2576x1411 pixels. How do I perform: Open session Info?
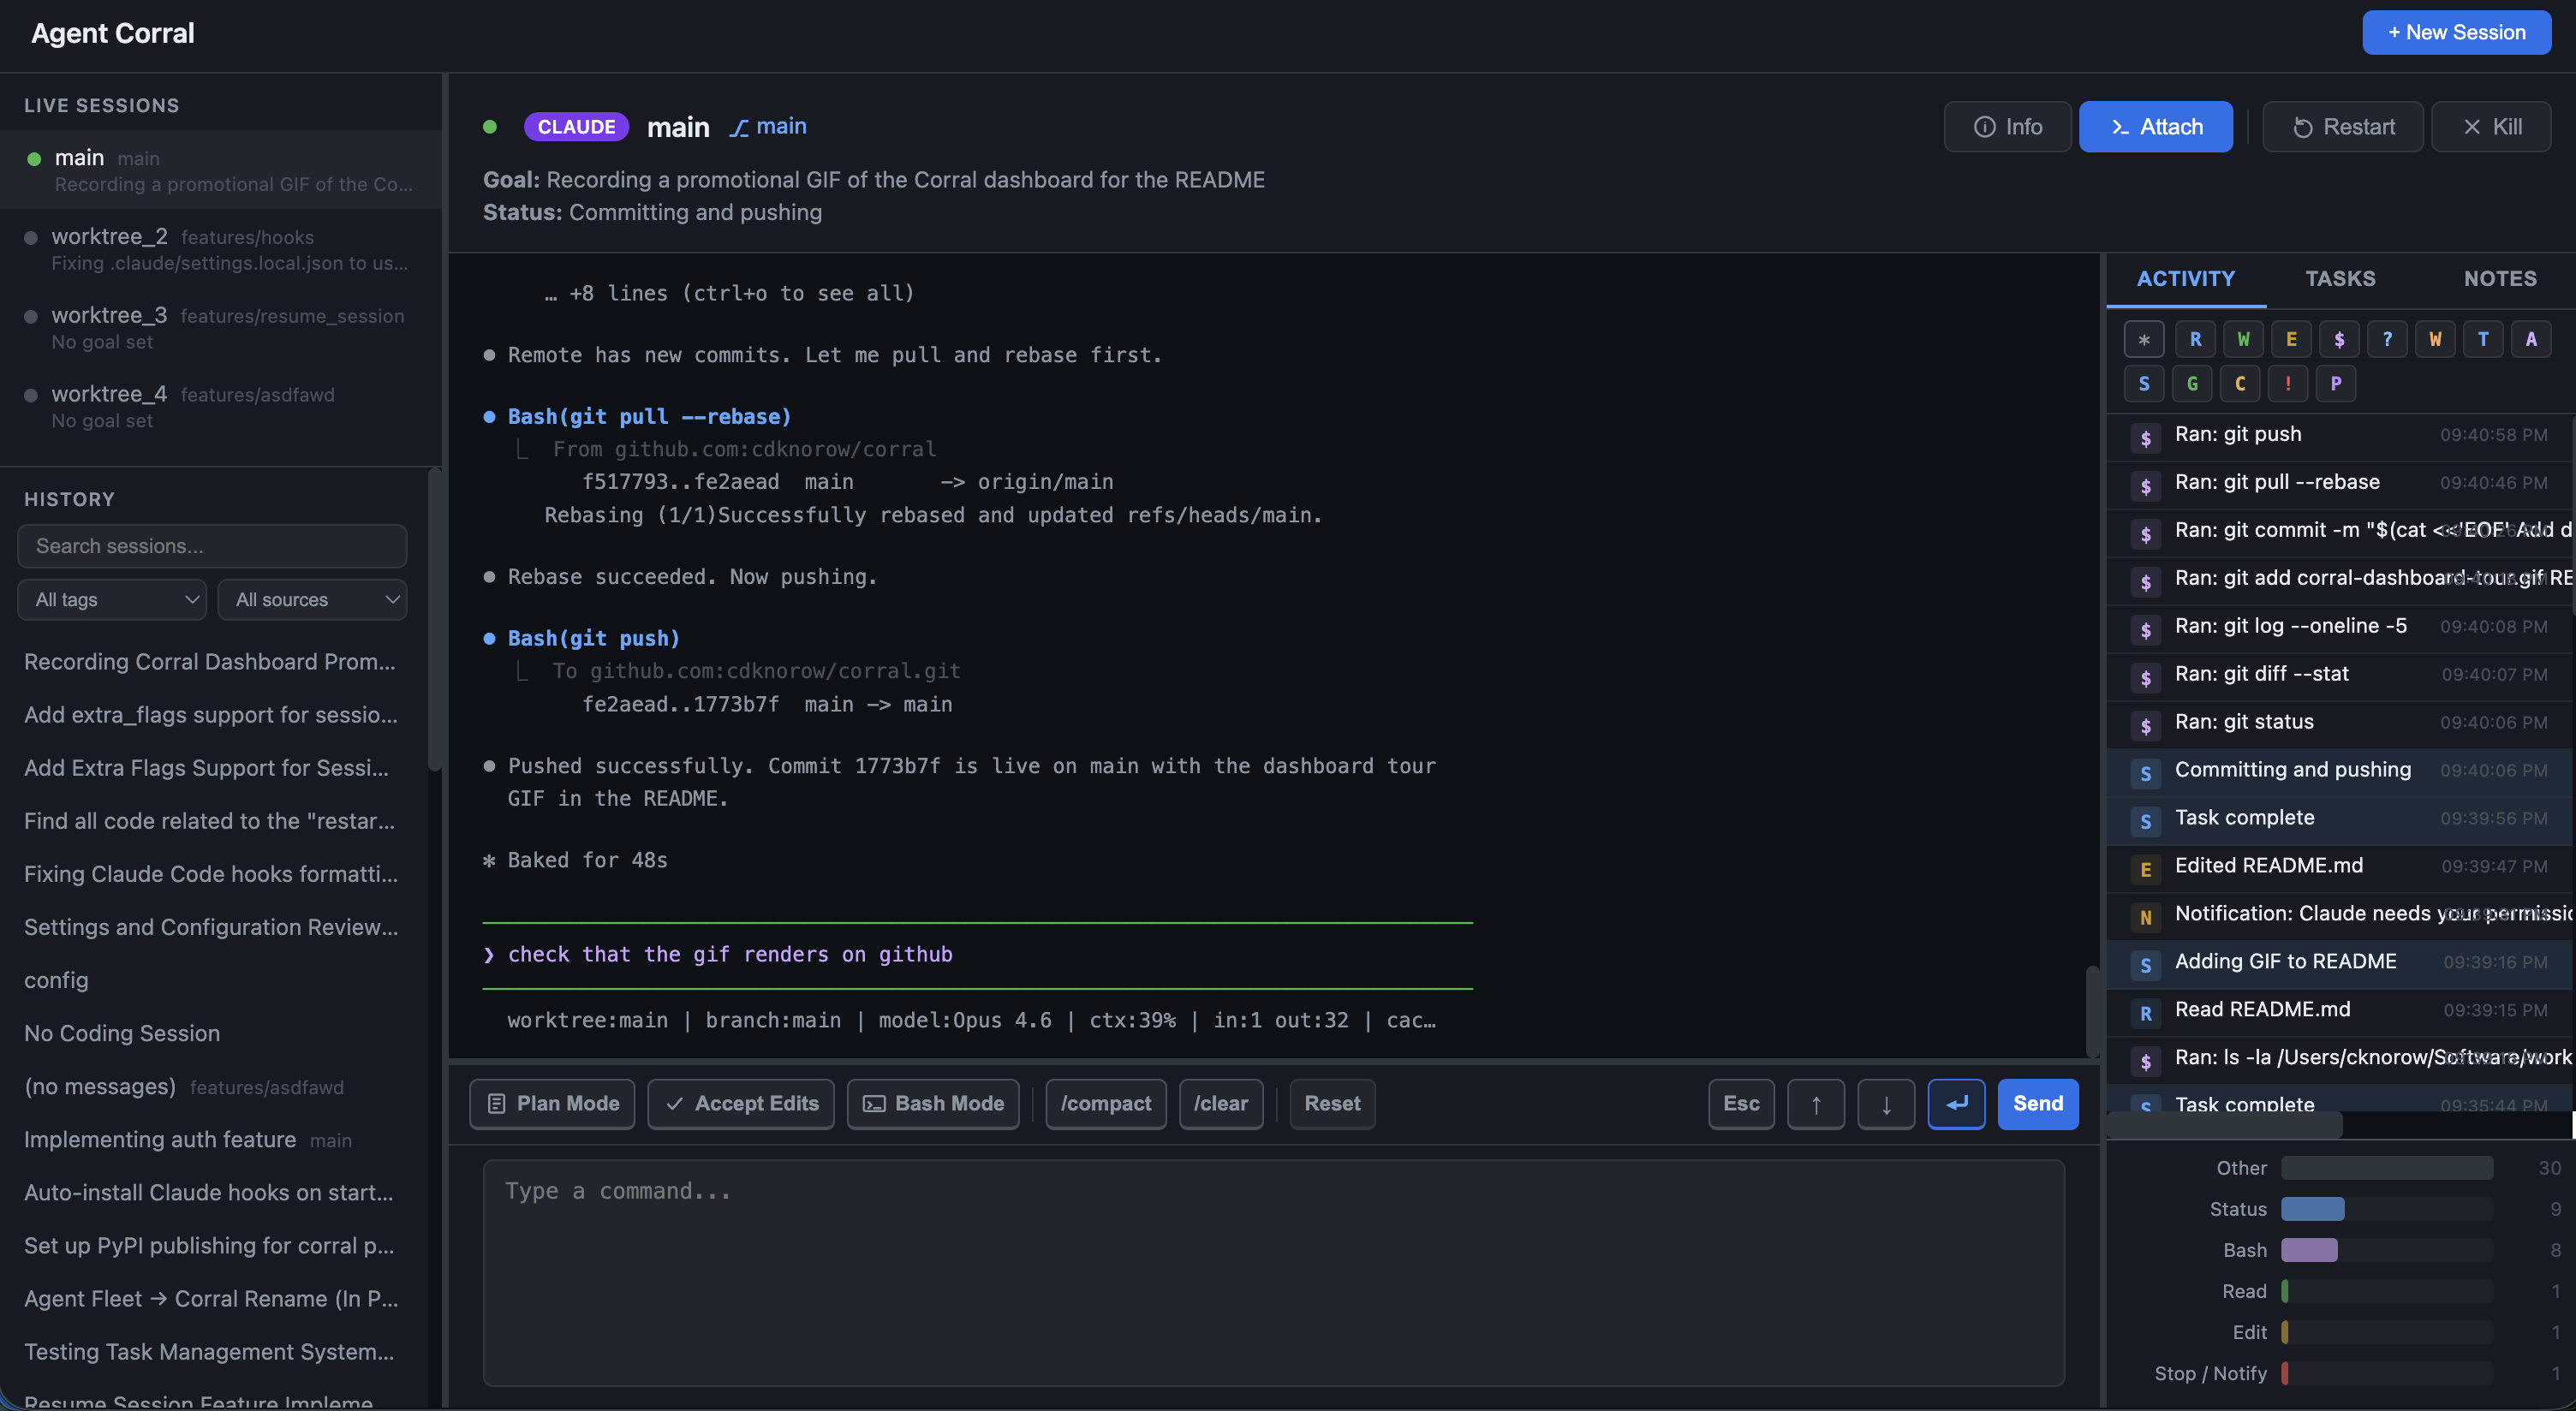(2007, 127)
